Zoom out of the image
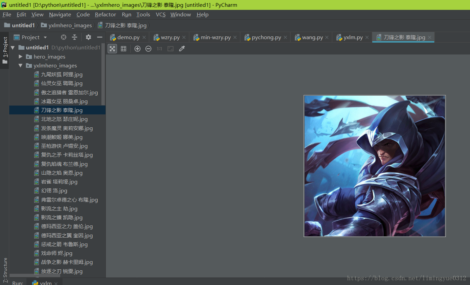This screenshot has height=285, width=470. click(x=148, y=49)
